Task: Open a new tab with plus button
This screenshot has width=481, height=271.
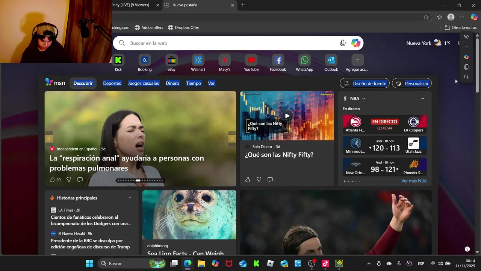Action: click(x=243, y=5)
